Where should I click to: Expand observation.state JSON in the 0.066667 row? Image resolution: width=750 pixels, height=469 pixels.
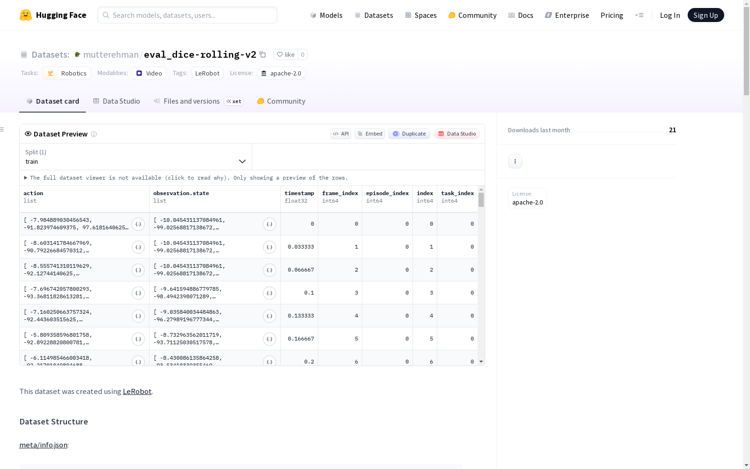[270, 270]
